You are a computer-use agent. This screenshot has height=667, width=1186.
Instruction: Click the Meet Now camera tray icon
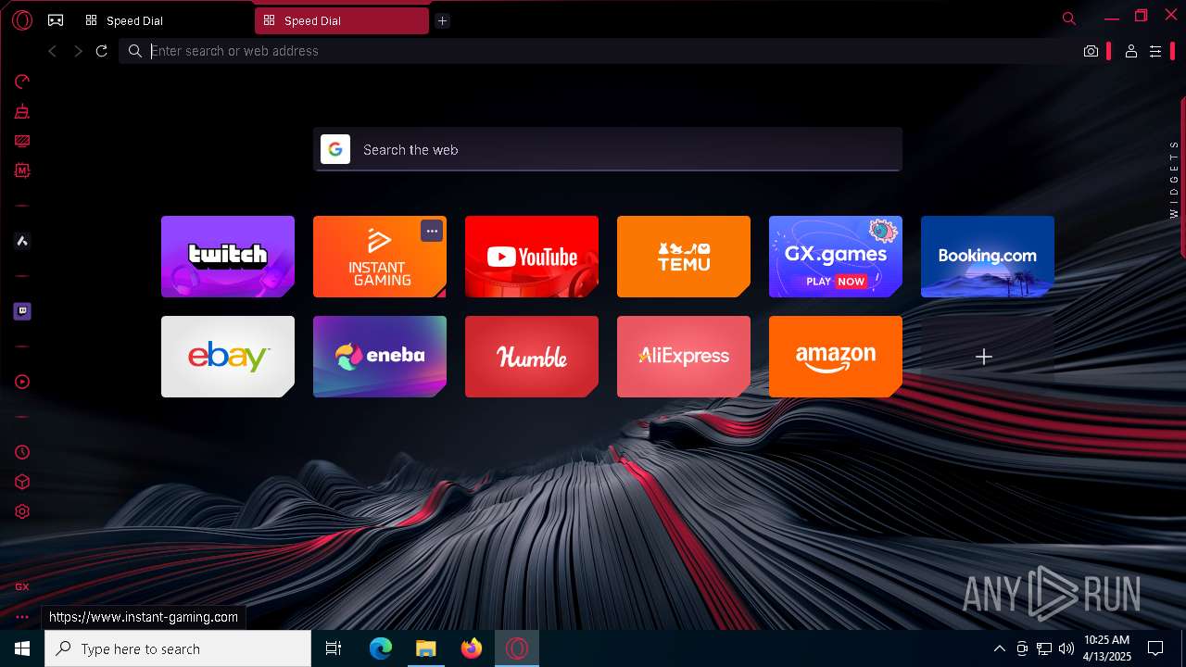pyautogui.click(x=1022, y=648)
